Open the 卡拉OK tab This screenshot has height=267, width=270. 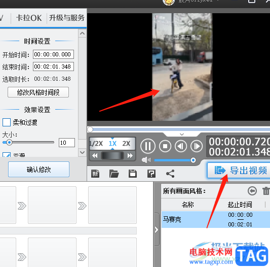click(29, 18)
